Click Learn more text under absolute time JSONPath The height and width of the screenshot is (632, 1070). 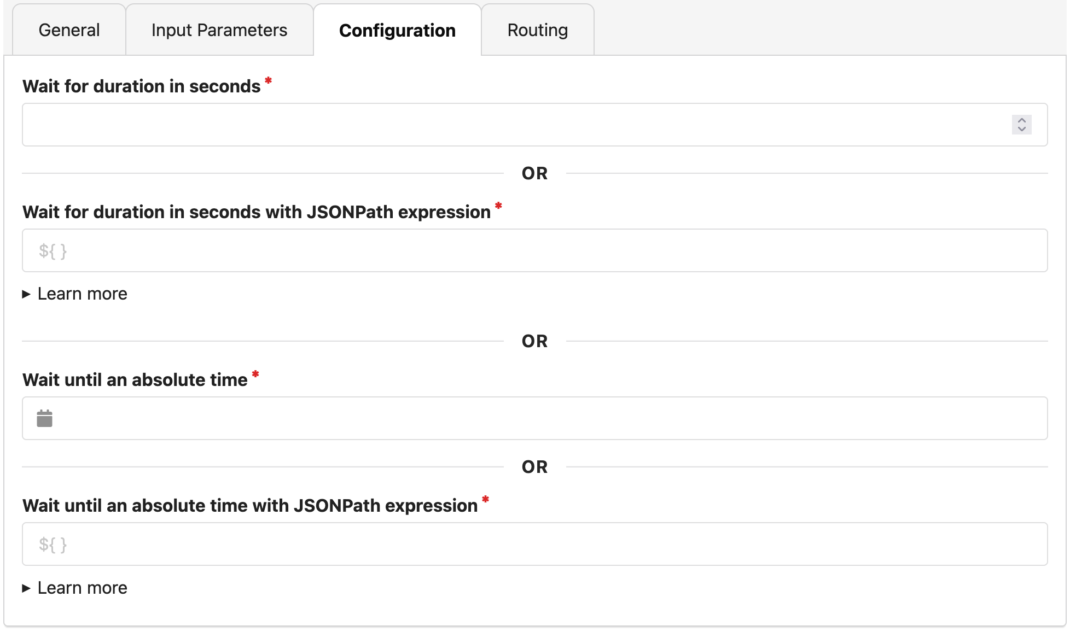[82, 588]
